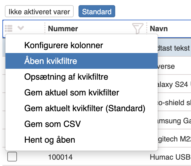Open the Humac USB product row
191x166 pixels.
(170, 157)
